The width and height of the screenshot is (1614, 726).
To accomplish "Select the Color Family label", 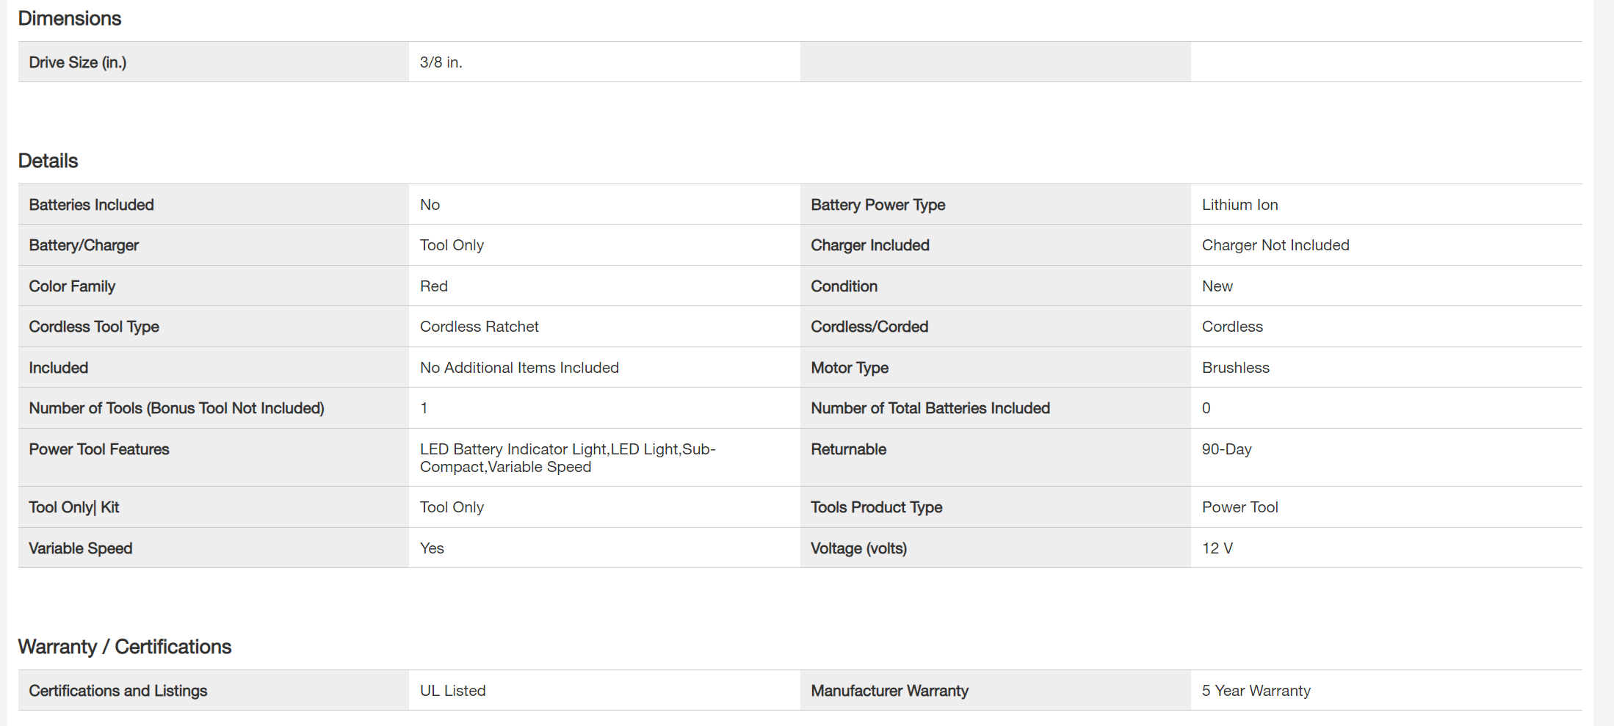I will click(x=72, y=286).
